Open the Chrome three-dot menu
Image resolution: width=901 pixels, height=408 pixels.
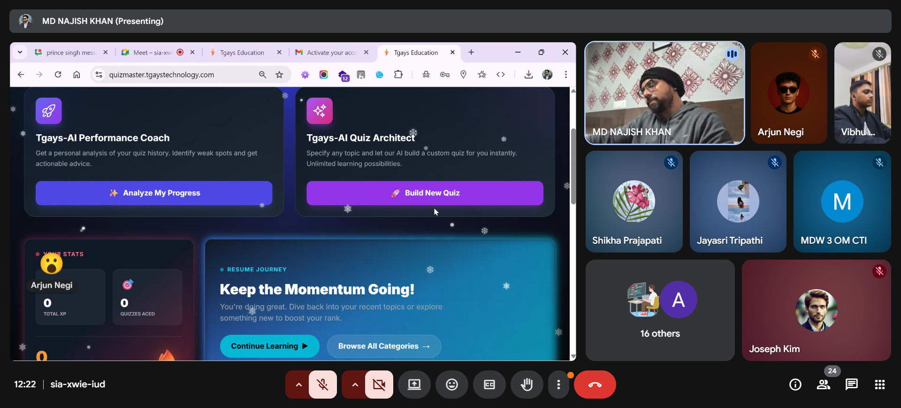(x=566, y=75)
